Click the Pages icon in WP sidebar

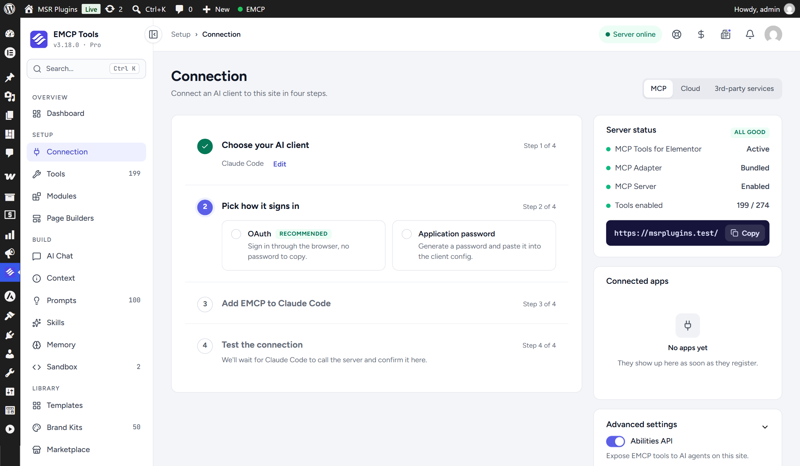pyautogui.click(x=10, y=115)
